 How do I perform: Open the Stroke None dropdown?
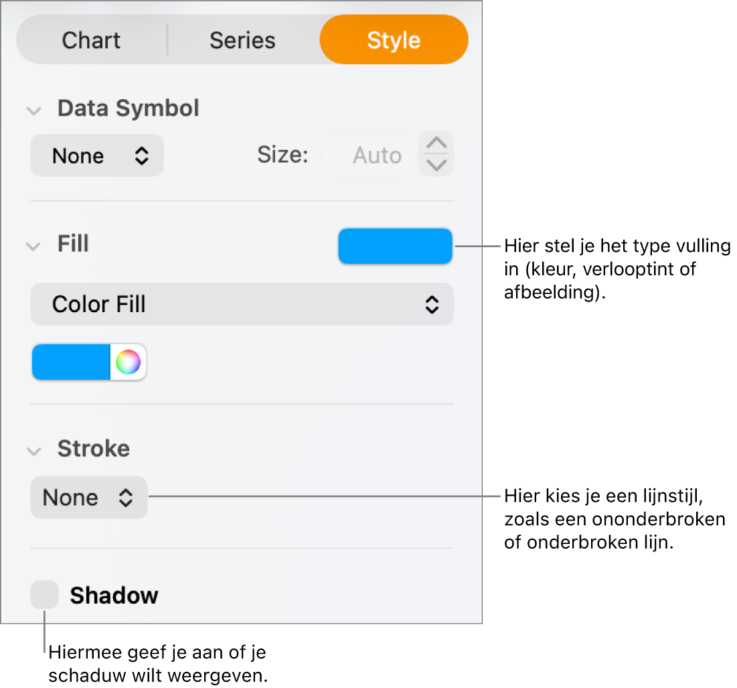tap(88, 497)
